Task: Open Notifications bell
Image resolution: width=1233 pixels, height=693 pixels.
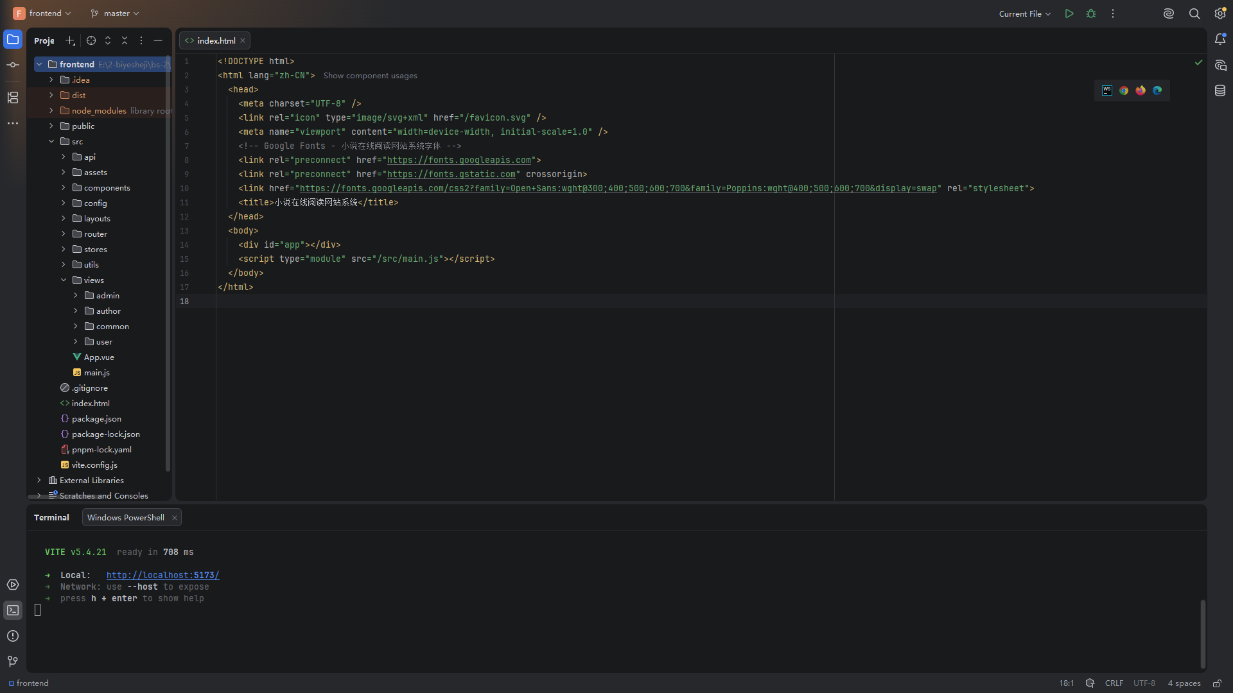Action: click(x=1220, y=39)
